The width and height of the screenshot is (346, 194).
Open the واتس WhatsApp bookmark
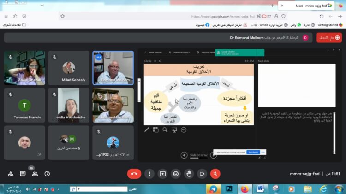click(295, 25)
